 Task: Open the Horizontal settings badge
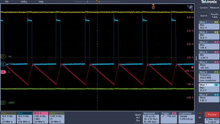click(x=151, y=117)
